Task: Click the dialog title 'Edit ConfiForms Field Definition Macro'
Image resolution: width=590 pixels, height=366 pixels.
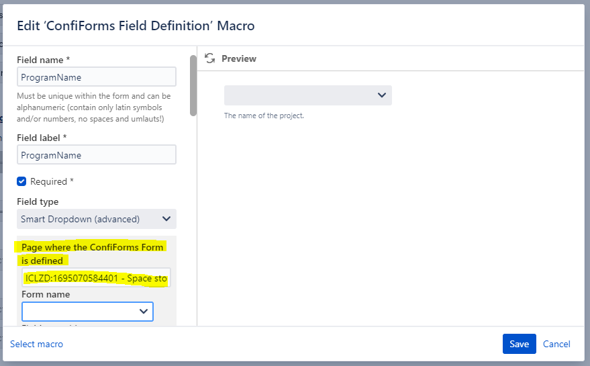Action: click(x=136, y=26)
